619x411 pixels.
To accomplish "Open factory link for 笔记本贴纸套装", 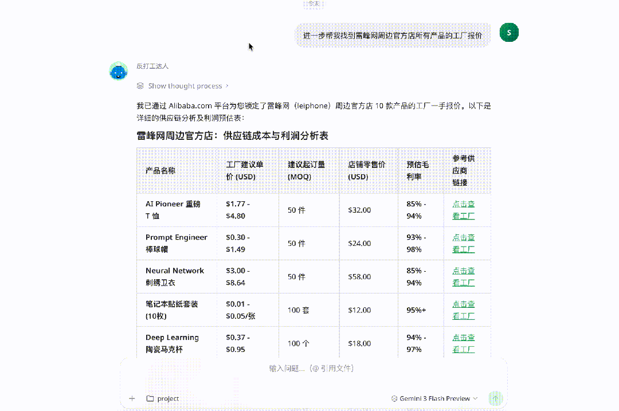I will (x=464, y=310).
